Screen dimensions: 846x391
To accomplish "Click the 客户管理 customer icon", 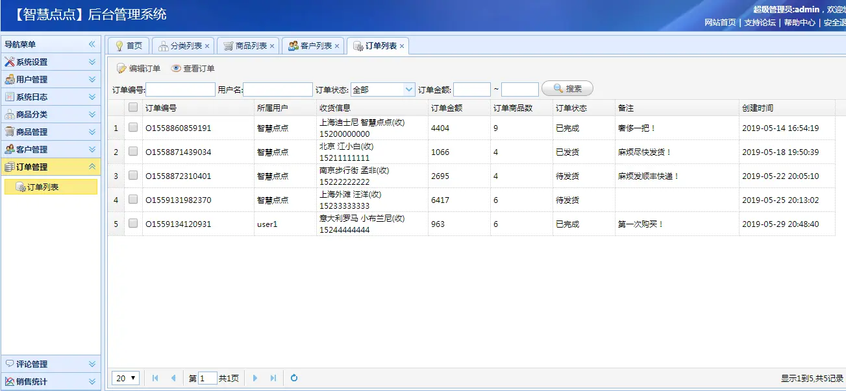I will (10, 150).
